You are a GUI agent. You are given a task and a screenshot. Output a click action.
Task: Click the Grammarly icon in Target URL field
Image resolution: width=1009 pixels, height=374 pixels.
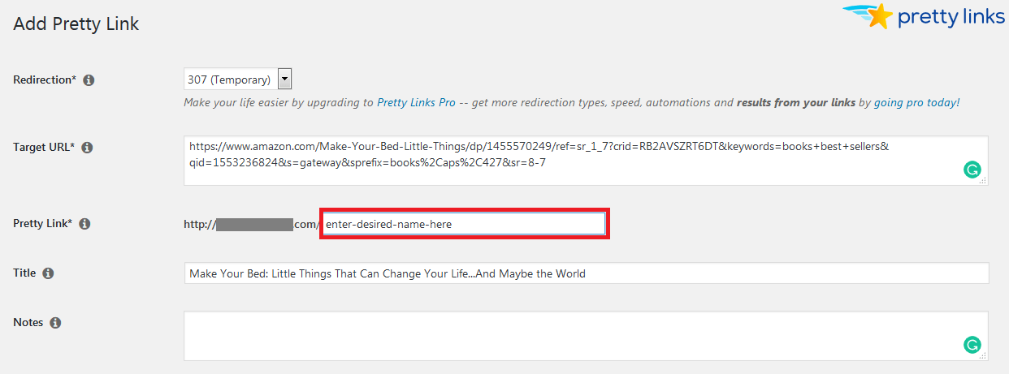(x=972, y=170)
